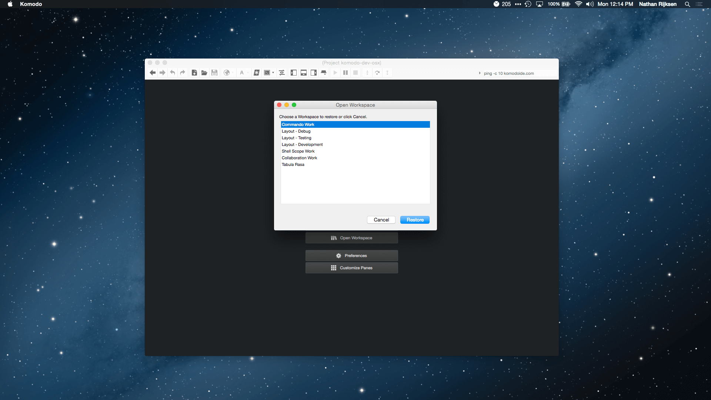
Task: Click the volume icon in menu bar
Action: click(x=590, y=4)
